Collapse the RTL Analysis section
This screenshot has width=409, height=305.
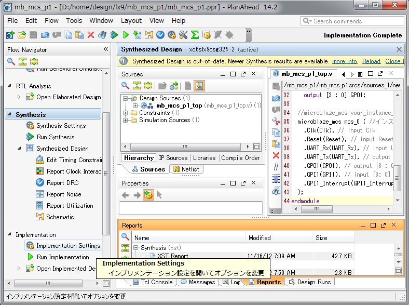[10, 86]
